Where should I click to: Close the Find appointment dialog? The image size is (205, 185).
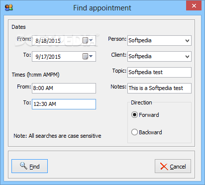click(194, 6)
